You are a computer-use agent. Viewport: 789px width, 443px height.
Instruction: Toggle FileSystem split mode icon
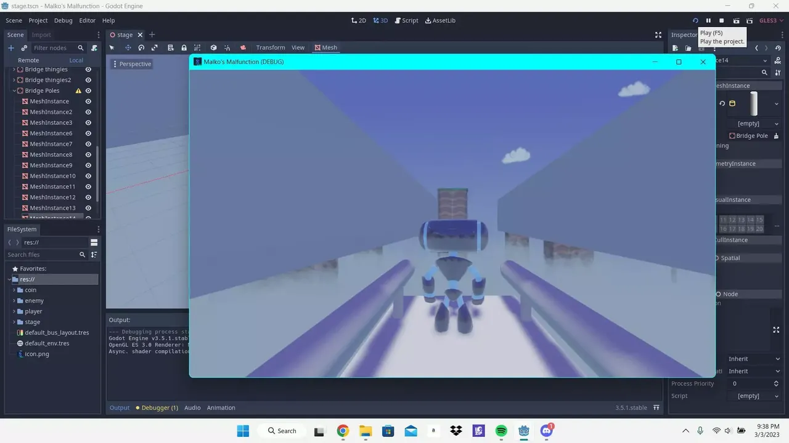click(94, 242)
